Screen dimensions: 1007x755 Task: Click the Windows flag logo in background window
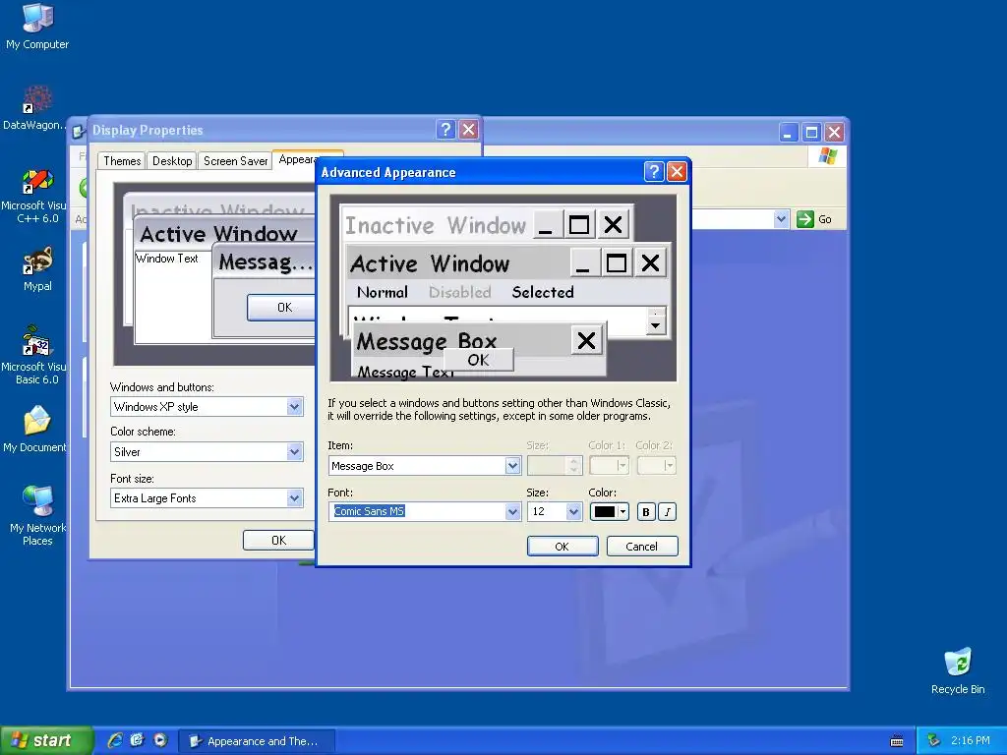(x=828, y=156)
